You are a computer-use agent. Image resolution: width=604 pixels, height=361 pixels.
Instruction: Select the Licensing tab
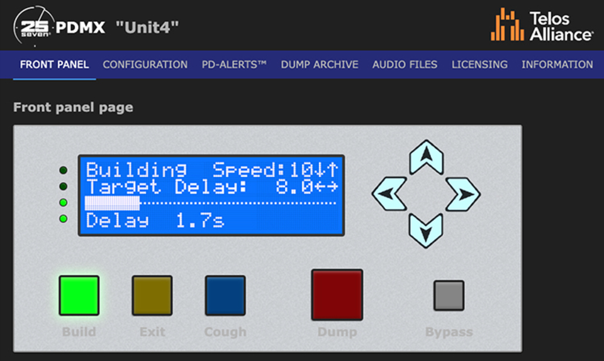pos(479,65)
